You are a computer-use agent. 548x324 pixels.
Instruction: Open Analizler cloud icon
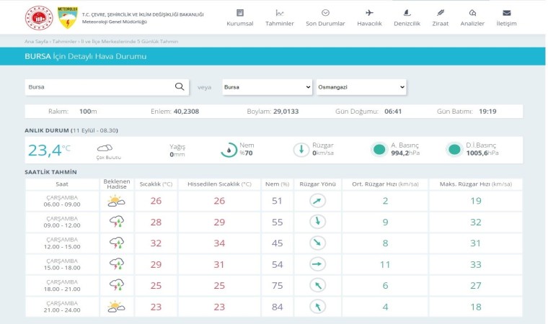click(x=472, y=13)
